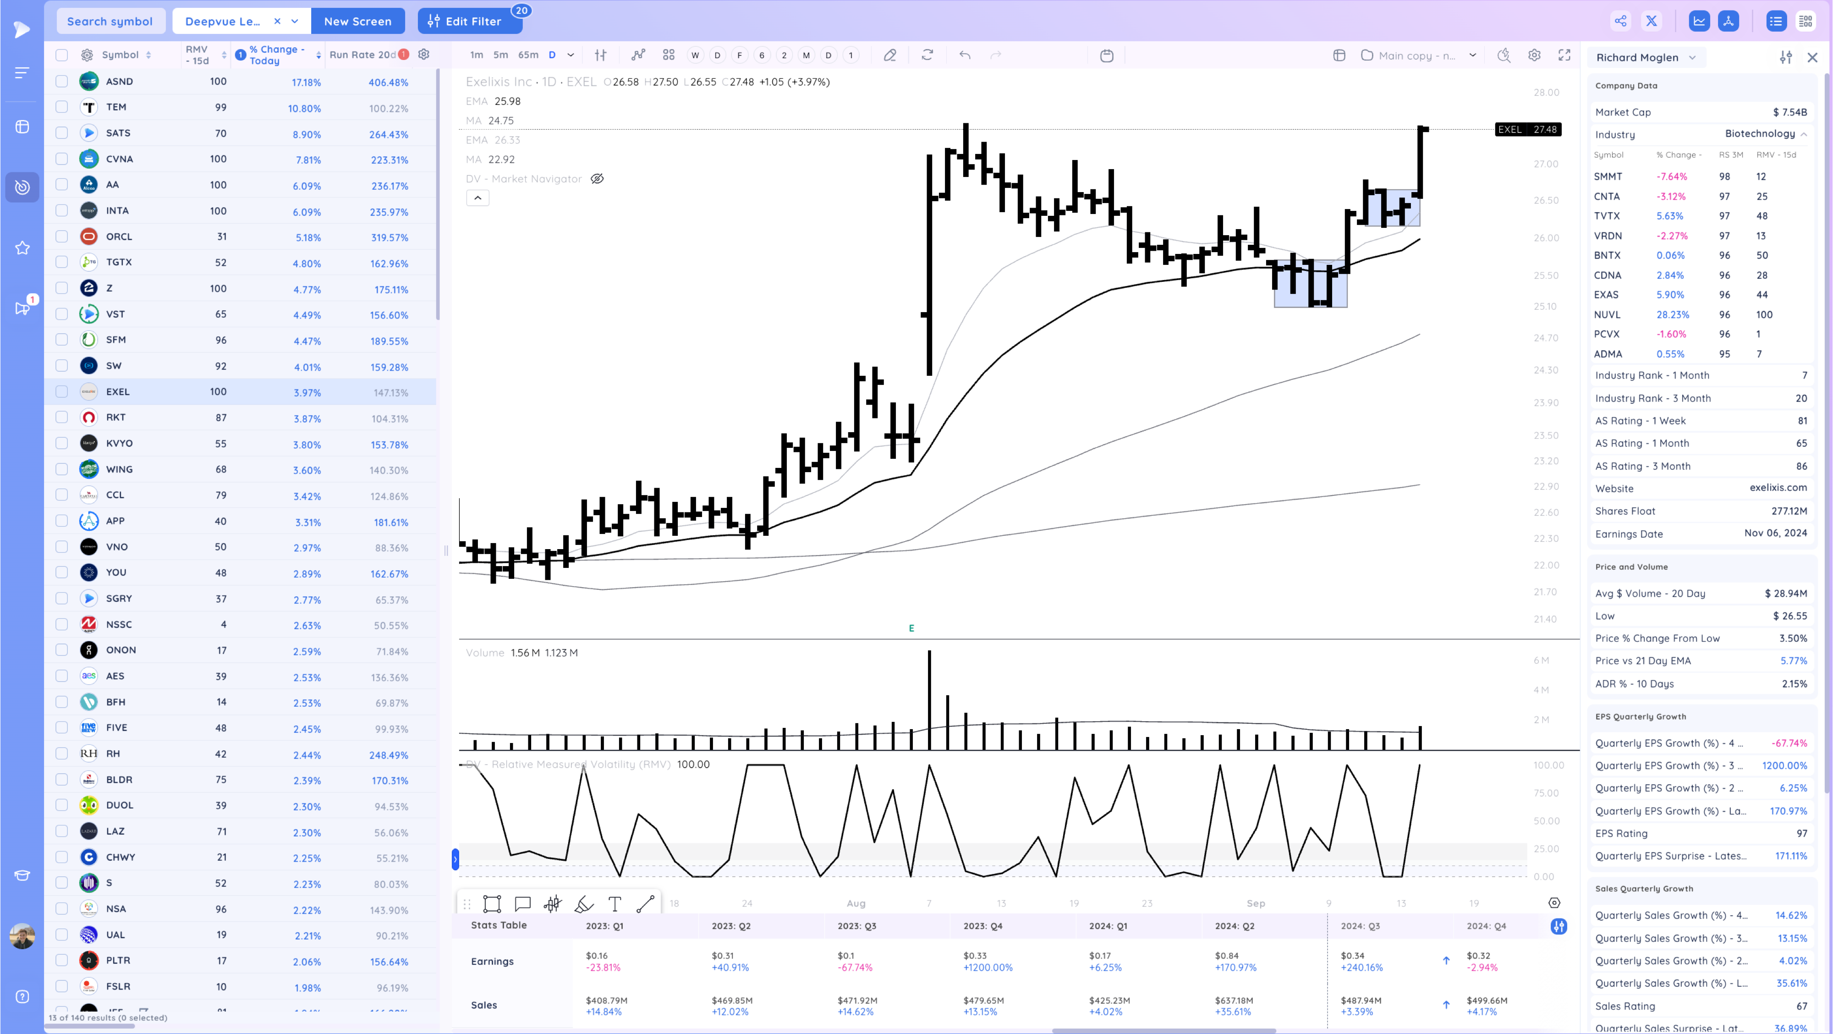Switch to the 65m timeframe
The height and width of the screenshot is (1034, 1833).
coord(528,55)
